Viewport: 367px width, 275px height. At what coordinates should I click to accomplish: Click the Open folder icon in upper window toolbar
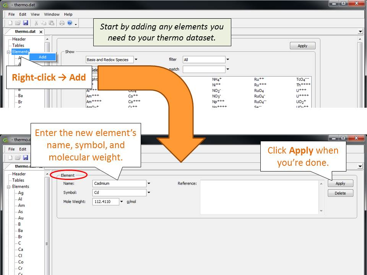(x=18, y=23)
